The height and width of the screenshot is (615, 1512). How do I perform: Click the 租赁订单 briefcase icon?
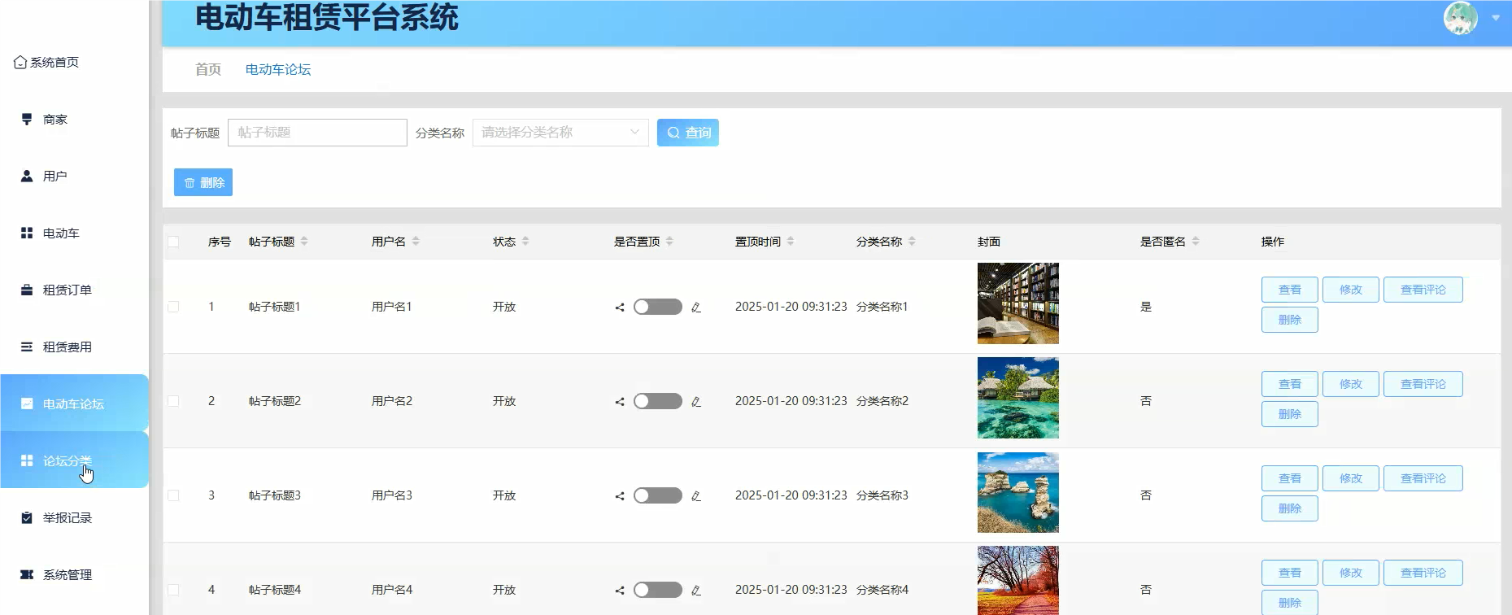(x=27, y=290)
